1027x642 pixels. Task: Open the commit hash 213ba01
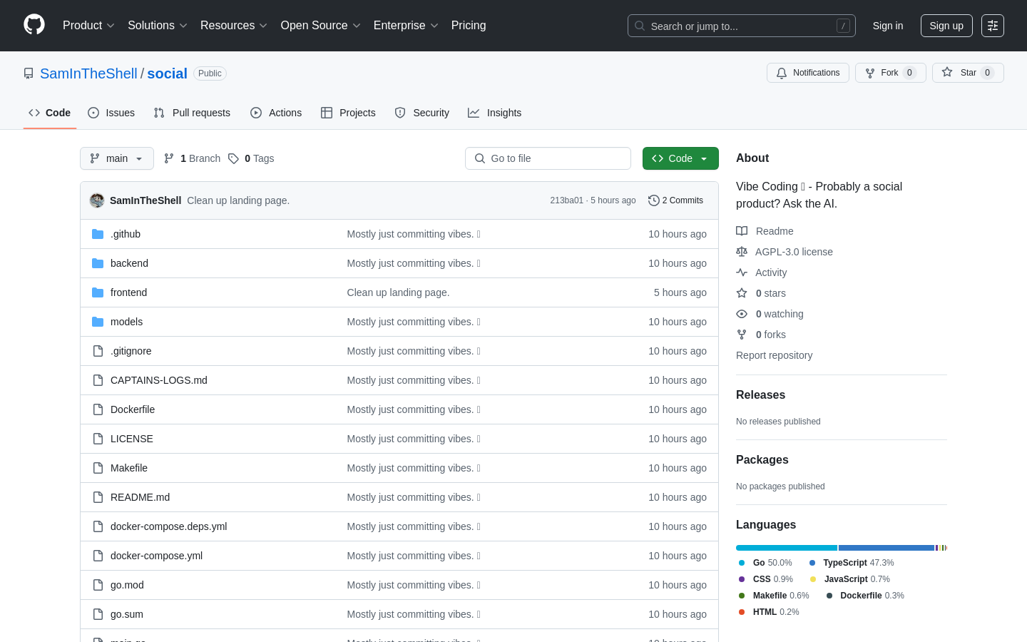click(x=566, y=200)
